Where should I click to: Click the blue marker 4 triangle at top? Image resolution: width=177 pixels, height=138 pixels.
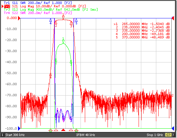click(50, 20)
